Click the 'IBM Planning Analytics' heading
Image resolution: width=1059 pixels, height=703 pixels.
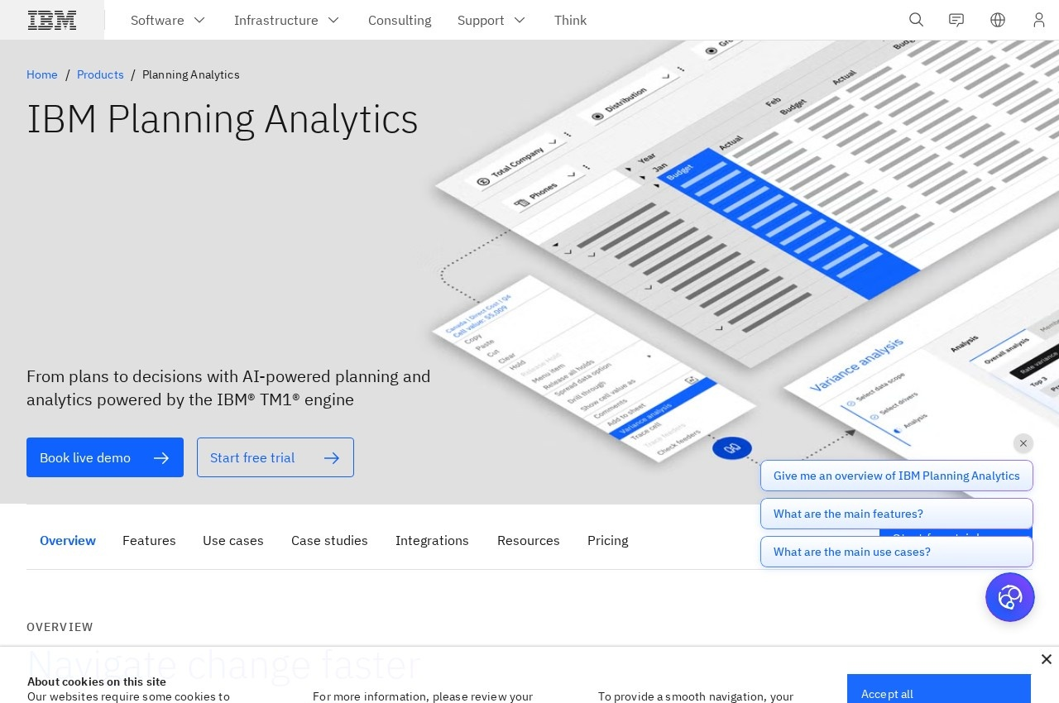pos(223,119)
